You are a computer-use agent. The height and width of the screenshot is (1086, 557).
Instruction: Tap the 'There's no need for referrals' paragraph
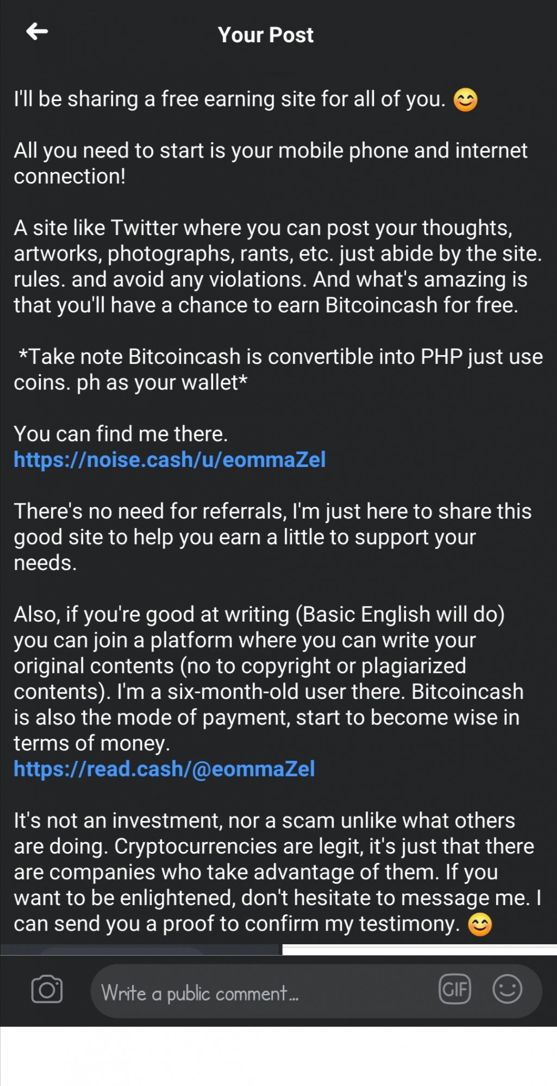[x=273, y=537]
